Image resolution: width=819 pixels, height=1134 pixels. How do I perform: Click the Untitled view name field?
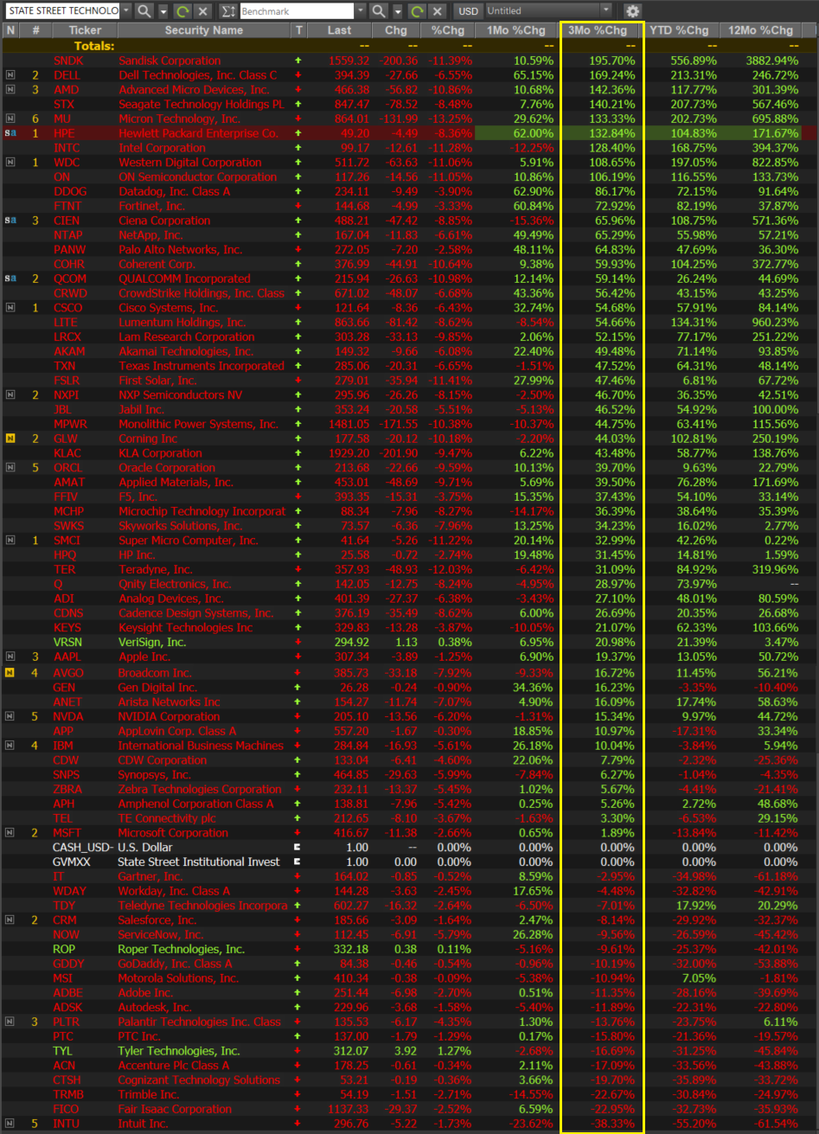tap(541, 11)
